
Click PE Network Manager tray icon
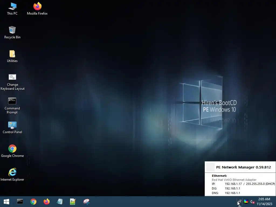point(240,202)
